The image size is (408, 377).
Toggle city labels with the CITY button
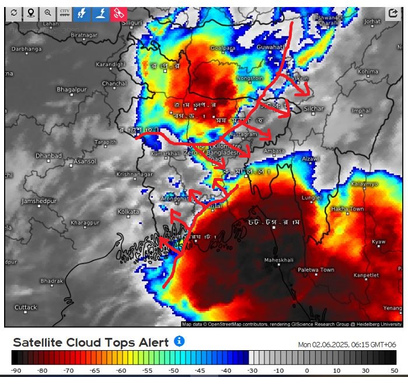(x=64, y=13)
